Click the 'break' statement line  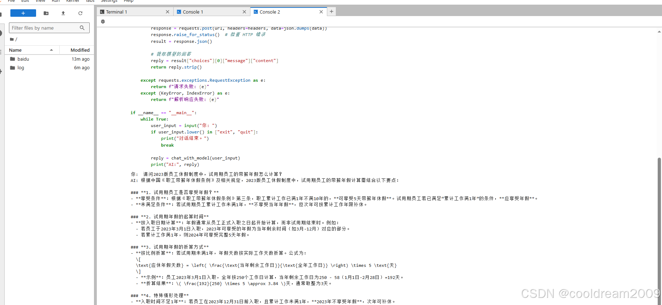click(167, 145)
